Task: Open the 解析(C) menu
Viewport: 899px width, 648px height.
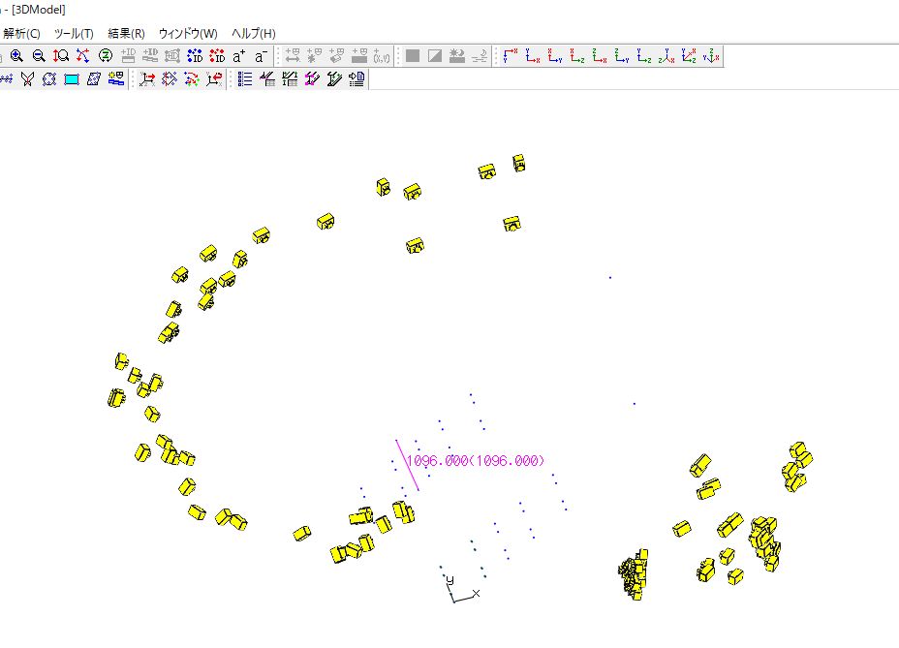Action: [21, 33]
